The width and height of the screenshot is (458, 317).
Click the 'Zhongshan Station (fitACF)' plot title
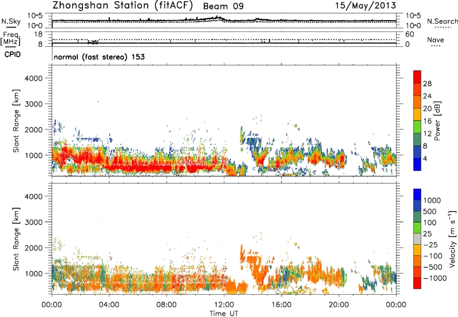click(x=123, y=6)
